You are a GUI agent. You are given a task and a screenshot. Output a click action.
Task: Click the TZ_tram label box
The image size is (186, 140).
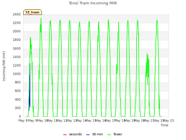pos(33,12)
